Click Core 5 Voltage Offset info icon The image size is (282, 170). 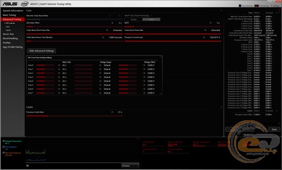144,85
